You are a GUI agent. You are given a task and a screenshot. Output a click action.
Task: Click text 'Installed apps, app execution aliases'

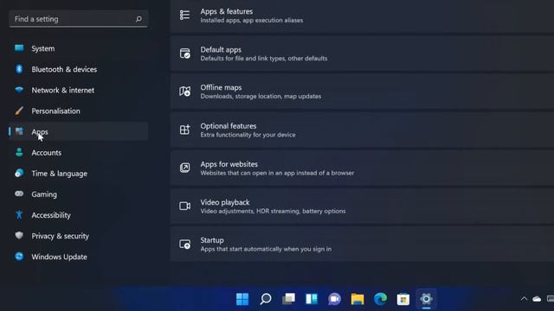pos(252,21)
